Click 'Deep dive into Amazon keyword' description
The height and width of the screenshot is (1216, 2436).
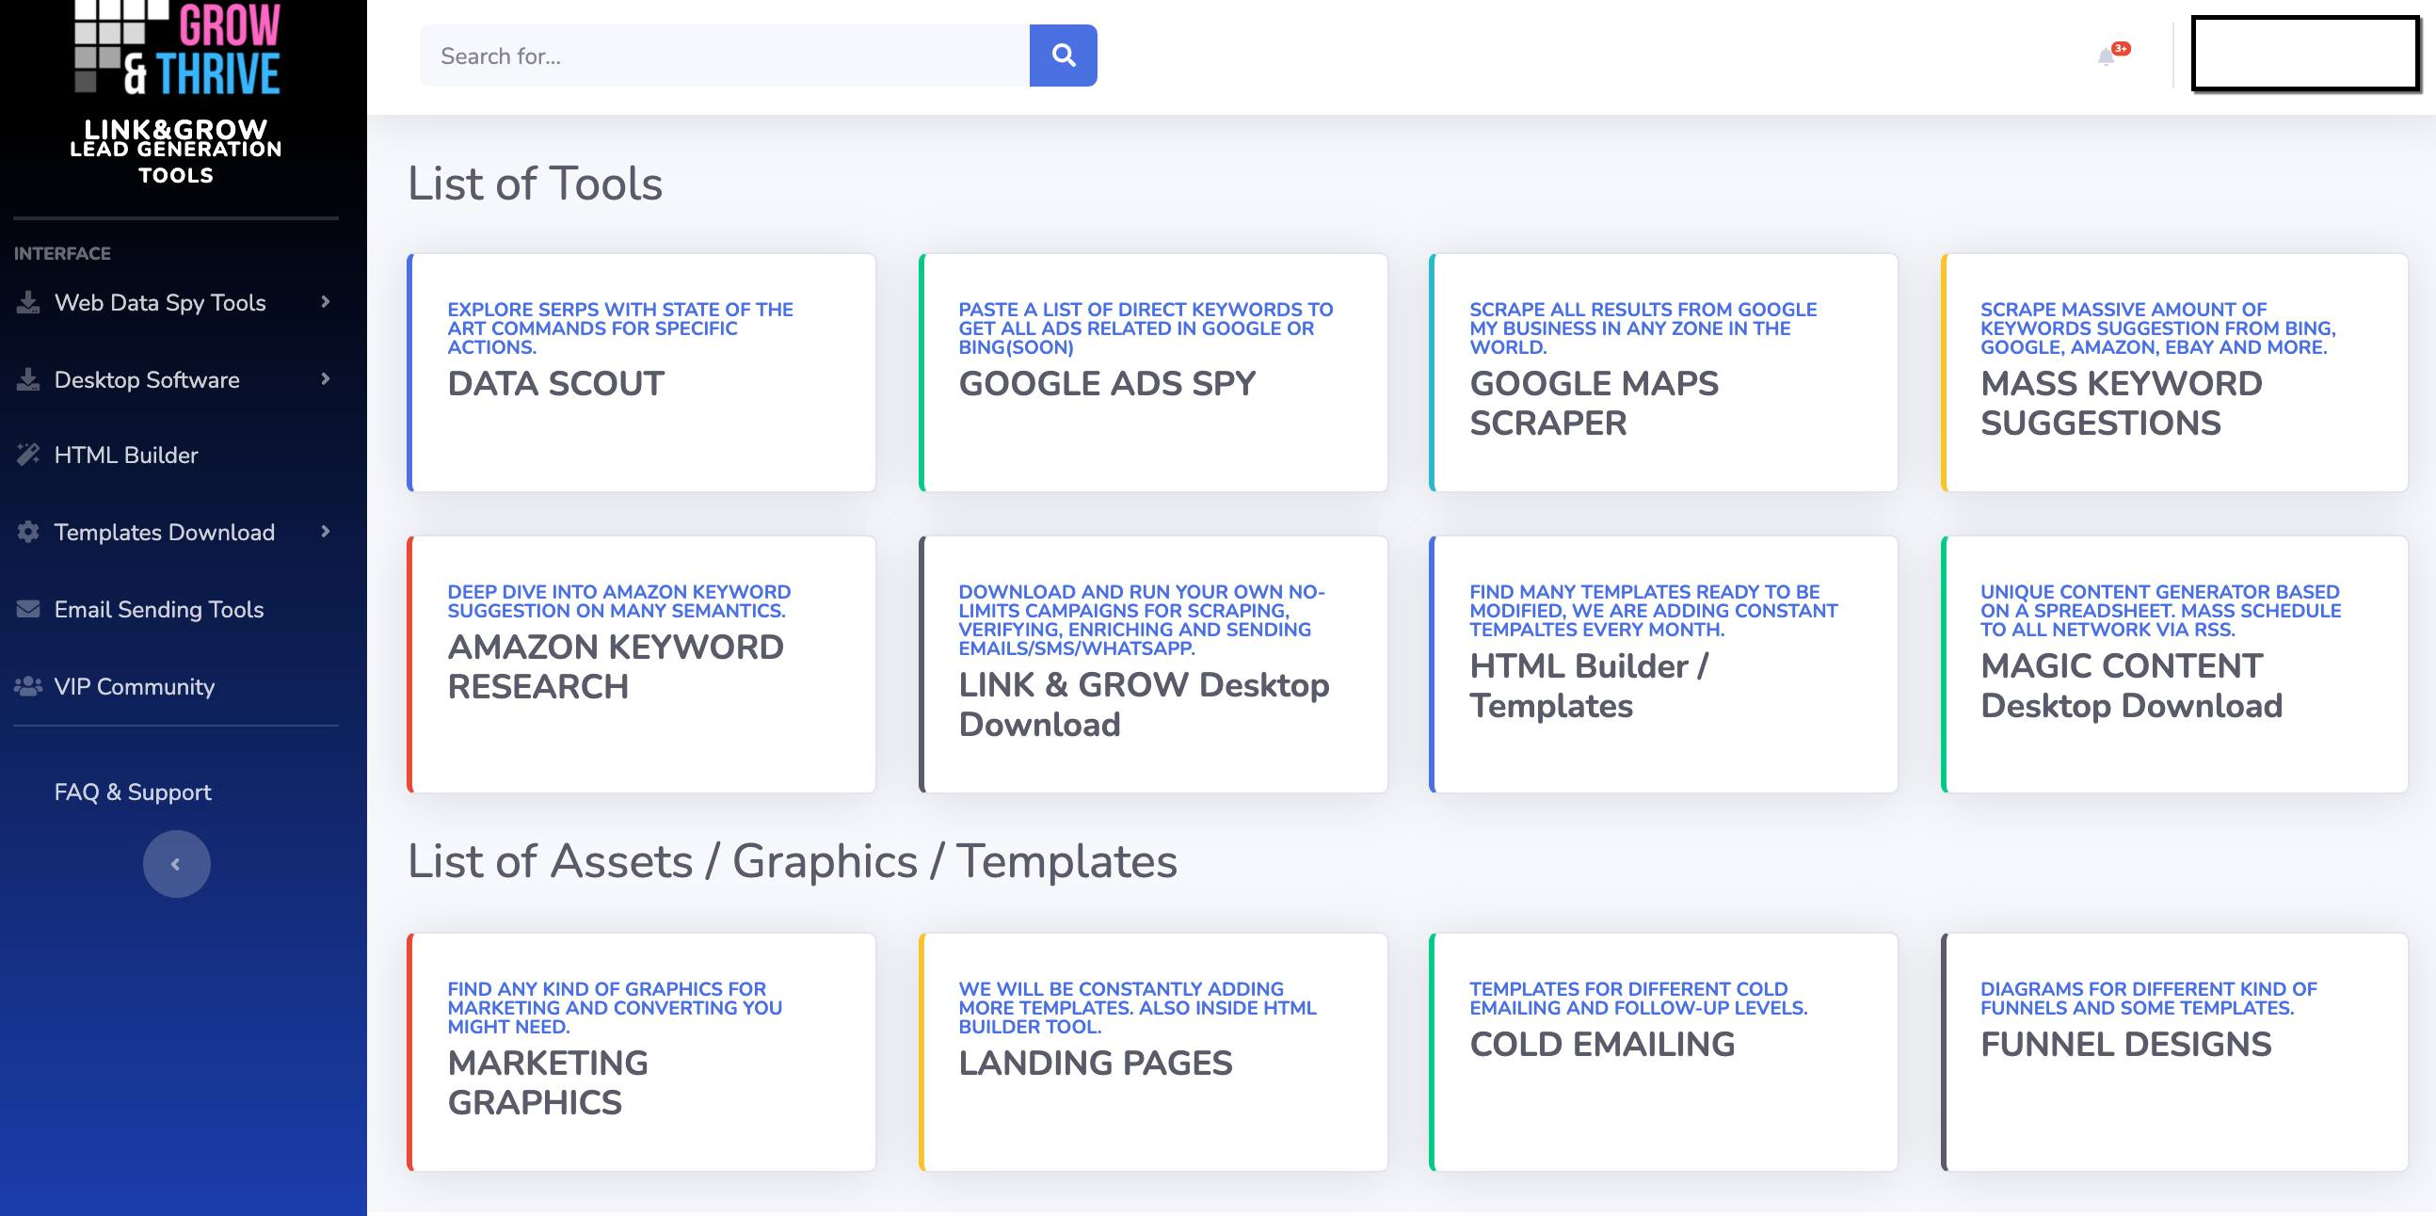tap(619, 601)
